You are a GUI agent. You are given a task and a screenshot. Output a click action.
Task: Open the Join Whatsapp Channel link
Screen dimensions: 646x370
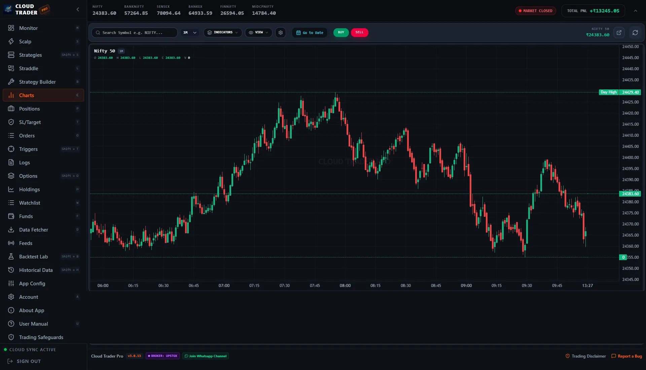point(206,356)
